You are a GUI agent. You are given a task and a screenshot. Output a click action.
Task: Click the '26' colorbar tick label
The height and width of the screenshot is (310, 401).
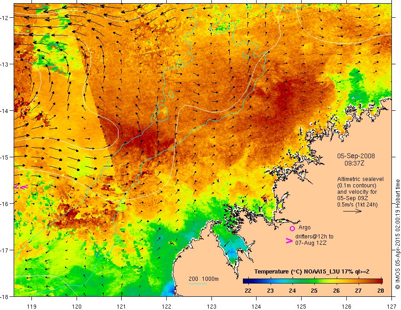pos(336,291)
